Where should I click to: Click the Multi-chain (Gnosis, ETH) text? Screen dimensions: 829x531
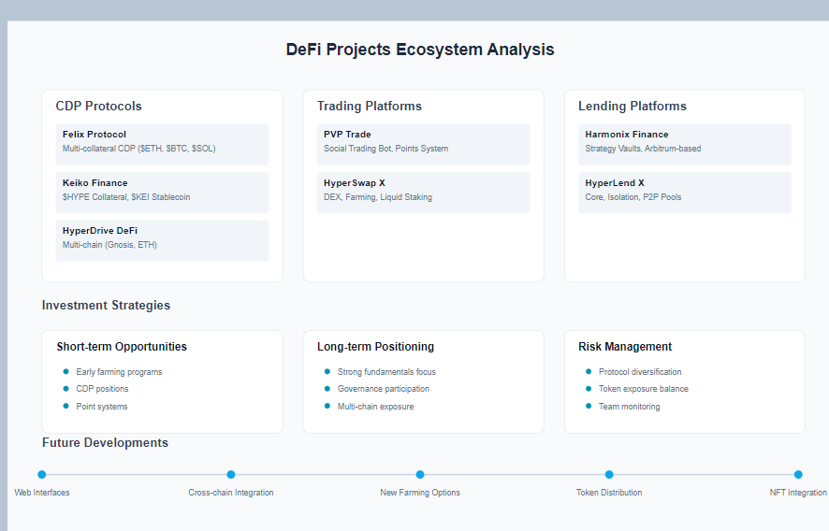[x=109, y=245]
